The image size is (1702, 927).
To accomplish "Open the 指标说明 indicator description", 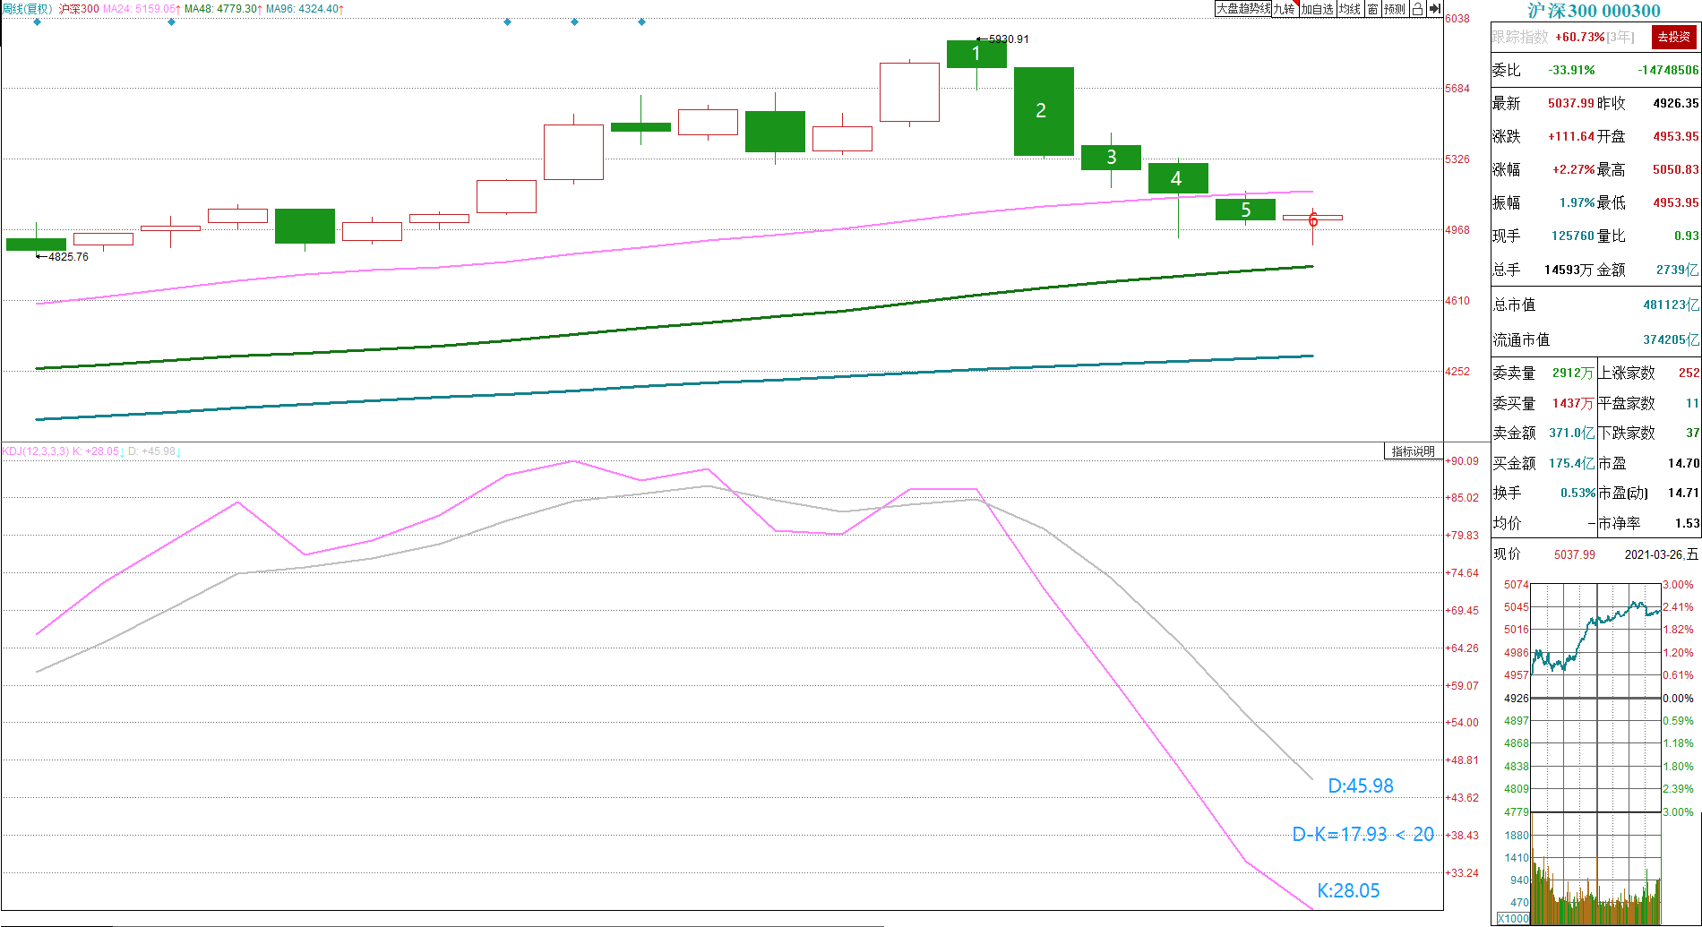I will point(1414,451).
